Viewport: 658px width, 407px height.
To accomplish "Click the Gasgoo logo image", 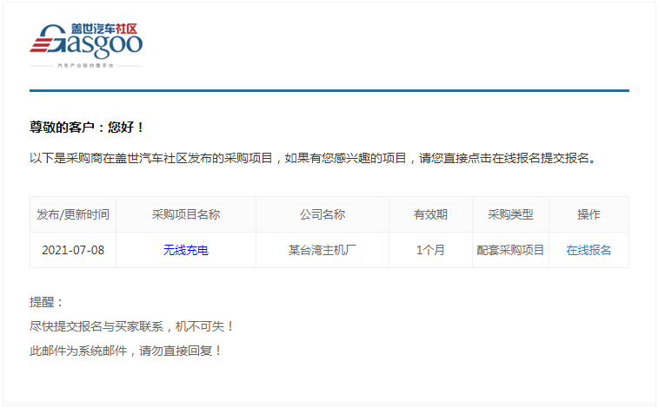I will [86, 40].
